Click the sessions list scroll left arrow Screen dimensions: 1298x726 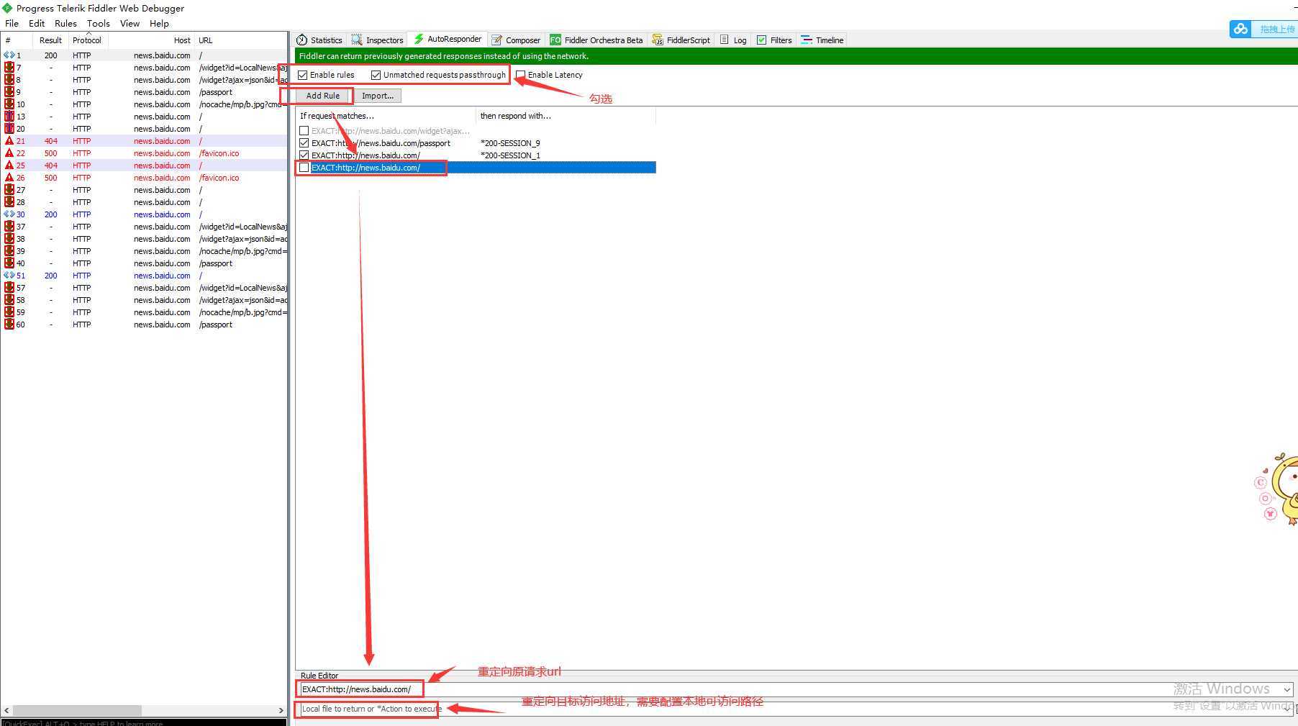click(6, 710)
